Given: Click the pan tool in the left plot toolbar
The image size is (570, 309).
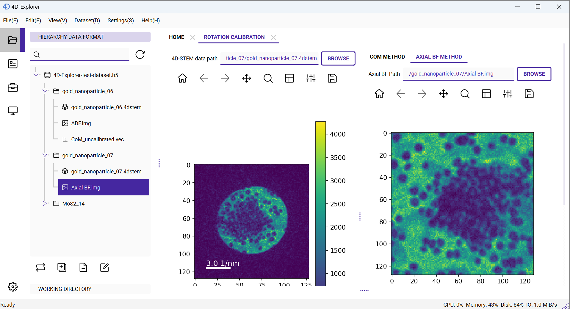Looking at the screenshot, I should pos(247,78).
